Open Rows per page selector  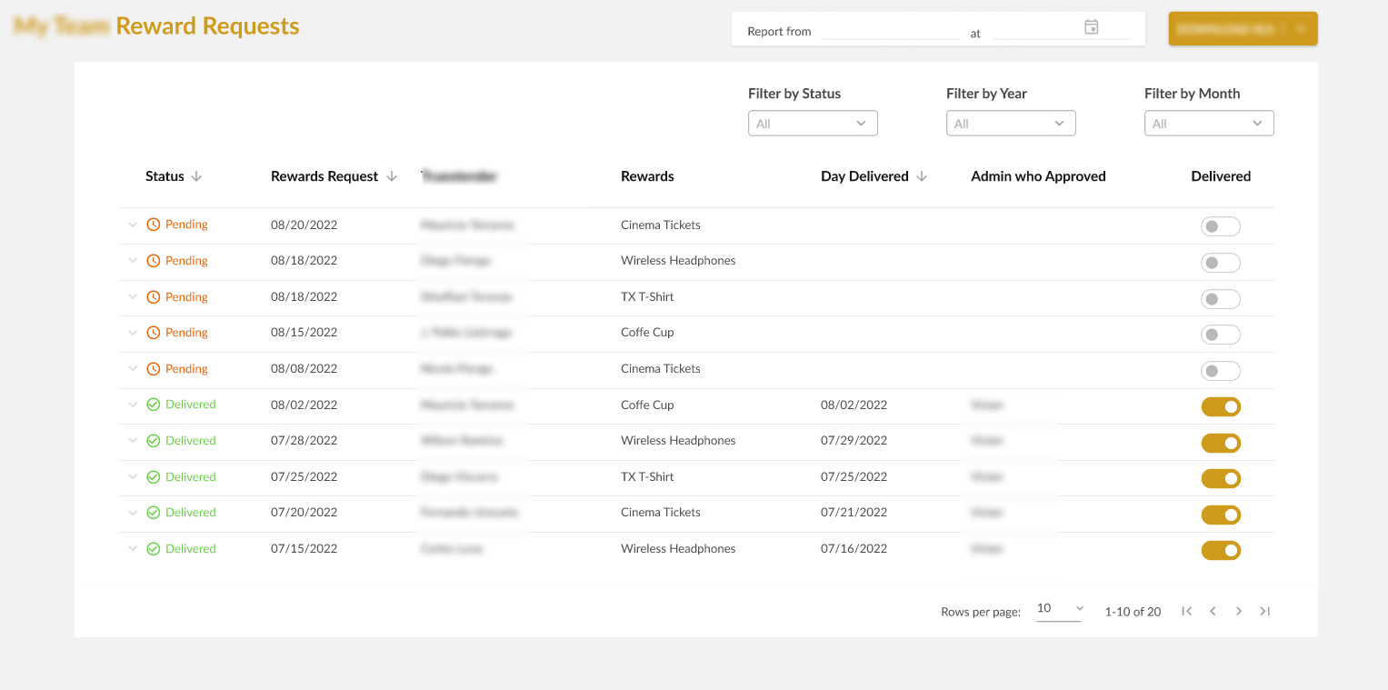1059,609
